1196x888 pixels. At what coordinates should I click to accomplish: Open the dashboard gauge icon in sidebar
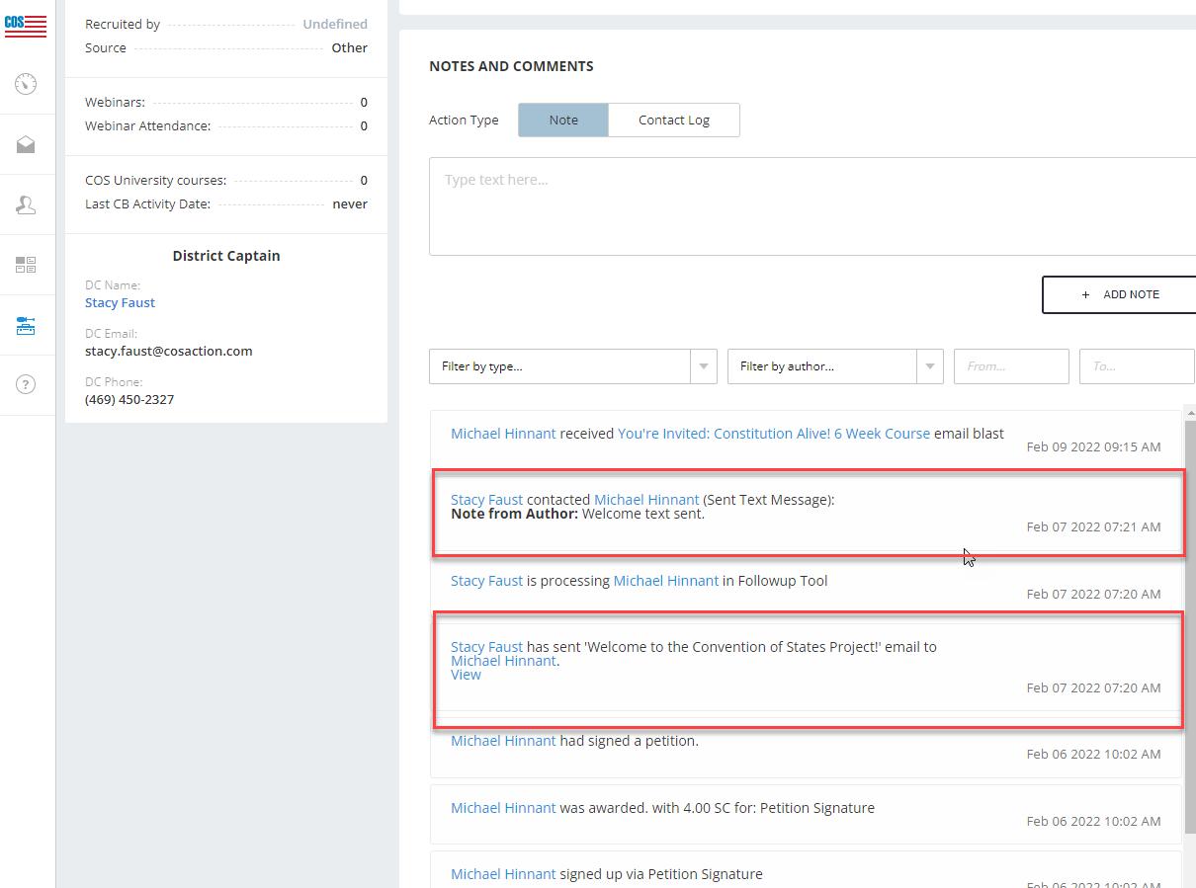(26, 84)
